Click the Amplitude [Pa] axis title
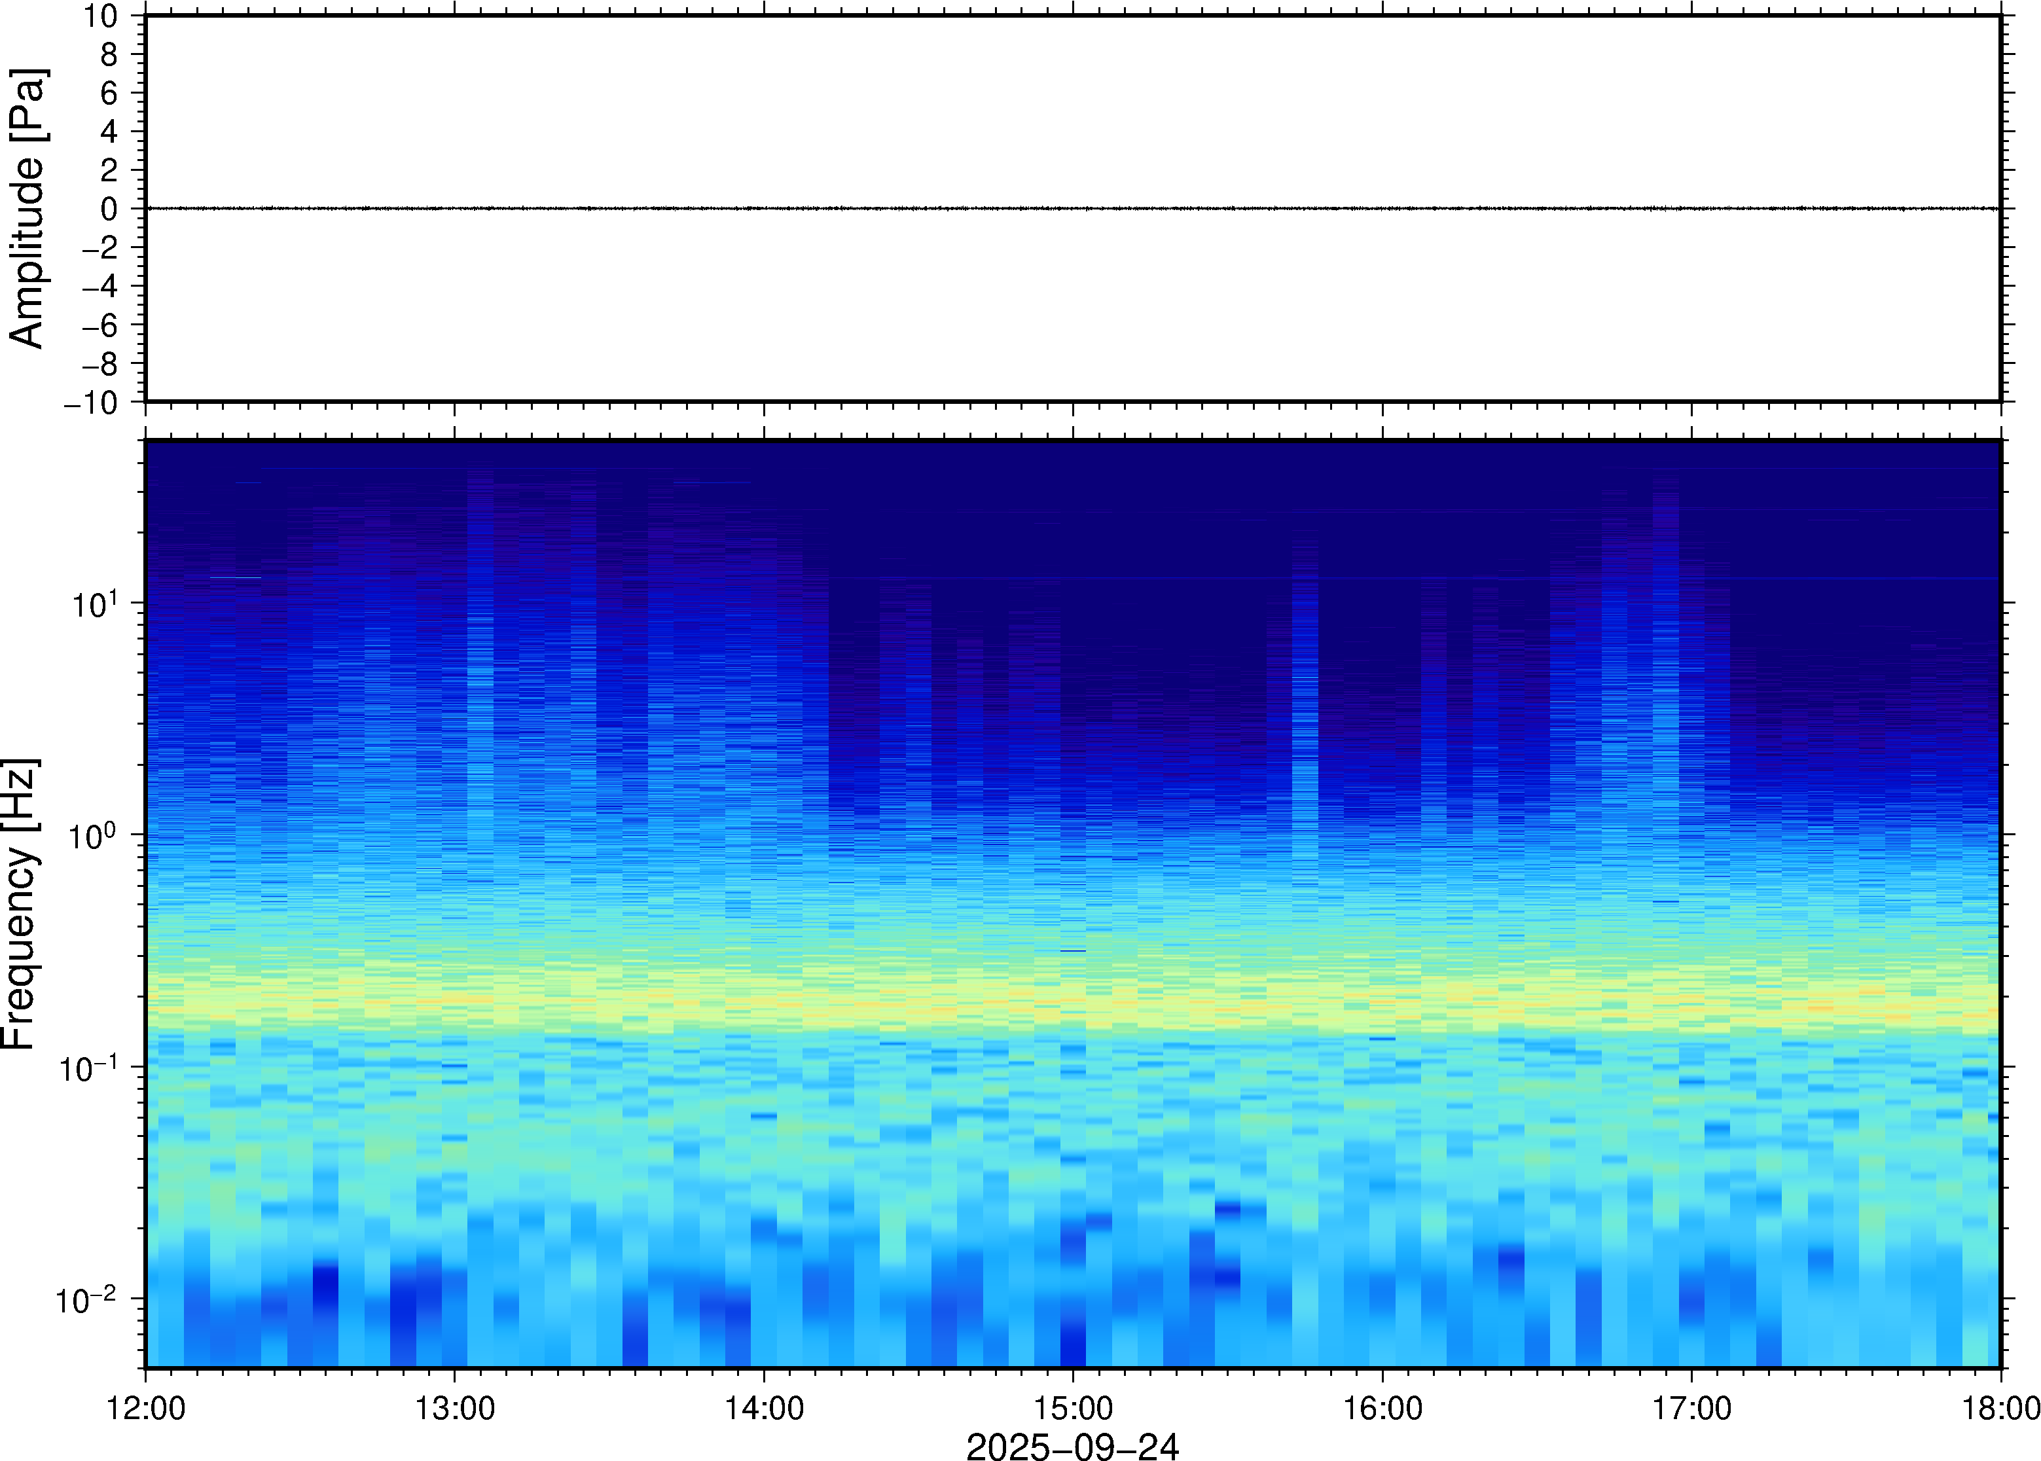The height and width of the screenshot is (1461, 2041). click(x=27, y=207)
